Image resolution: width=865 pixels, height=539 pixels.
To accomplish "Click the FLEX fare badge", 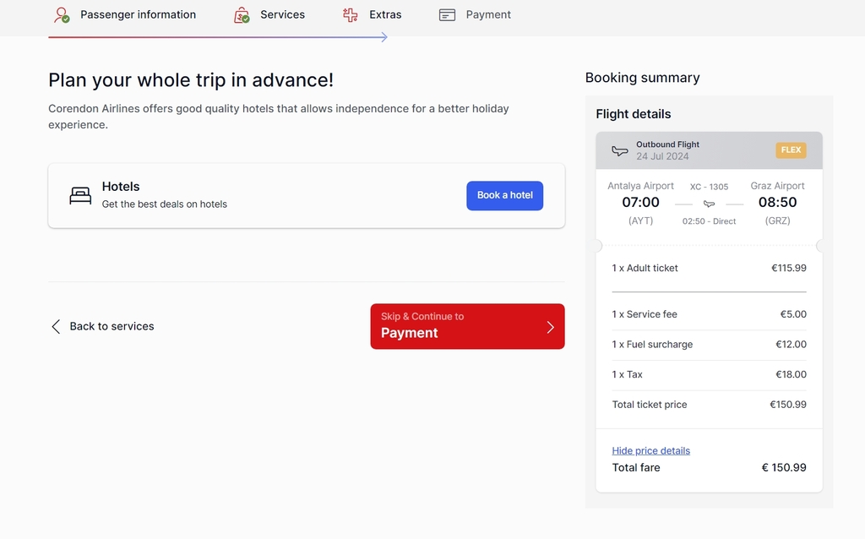I will point(791,150).
